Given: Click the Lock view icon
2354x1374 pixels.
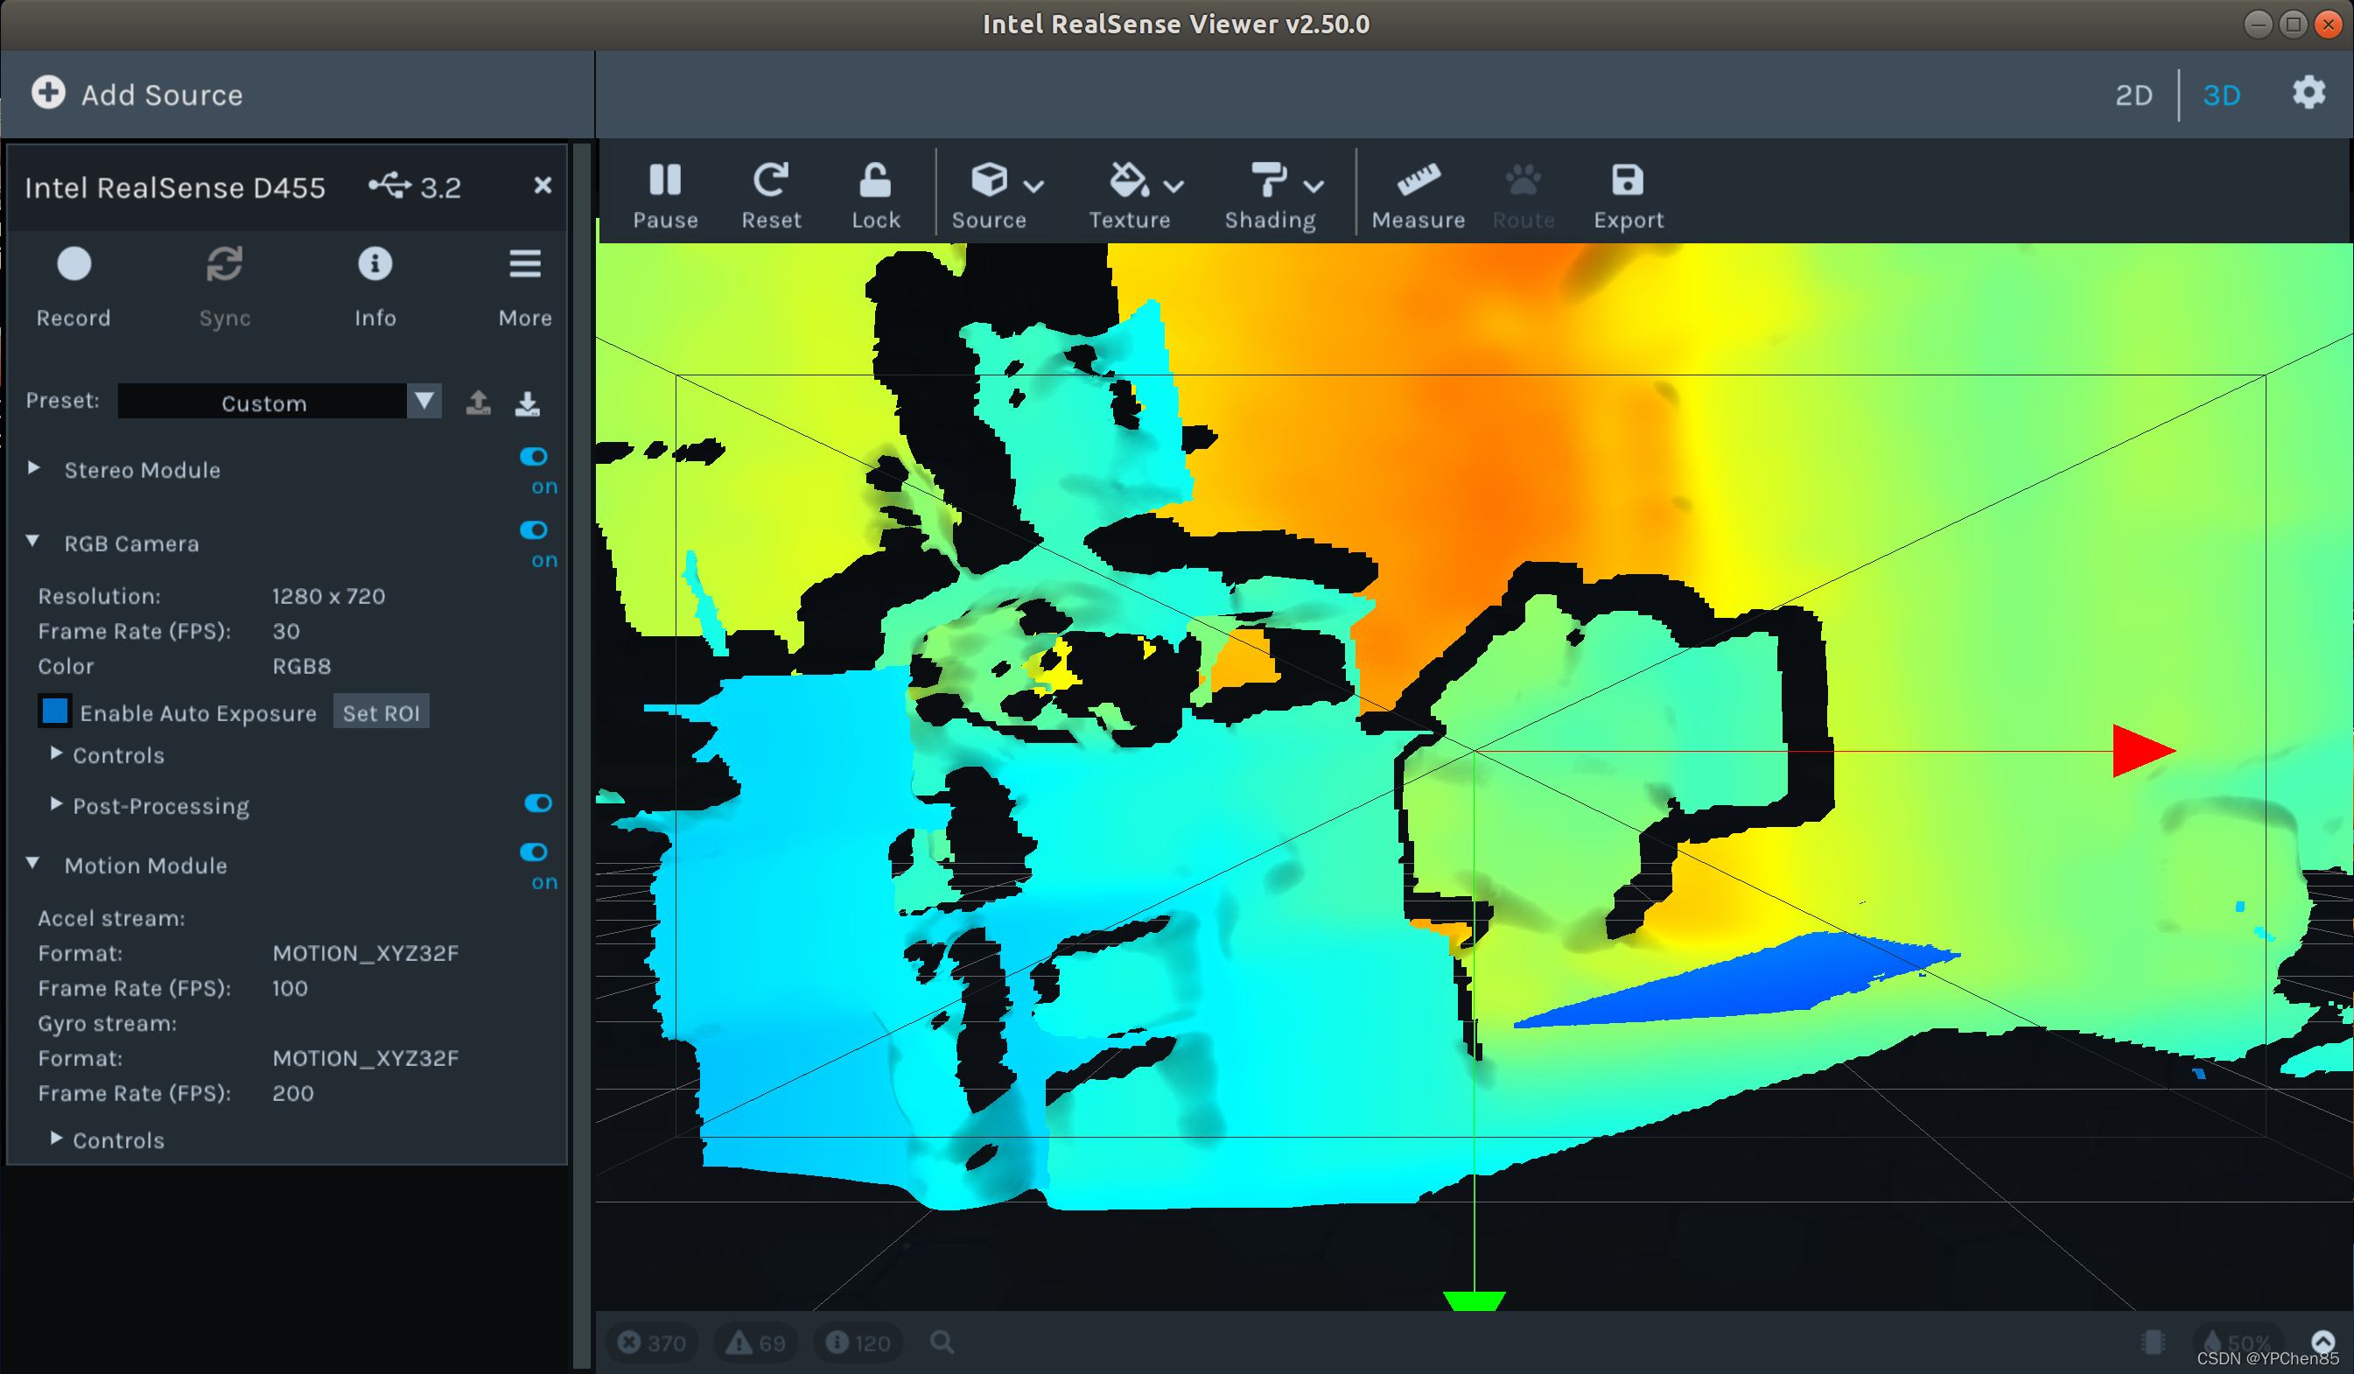Looking at the screenshot, I should [874, 181].
